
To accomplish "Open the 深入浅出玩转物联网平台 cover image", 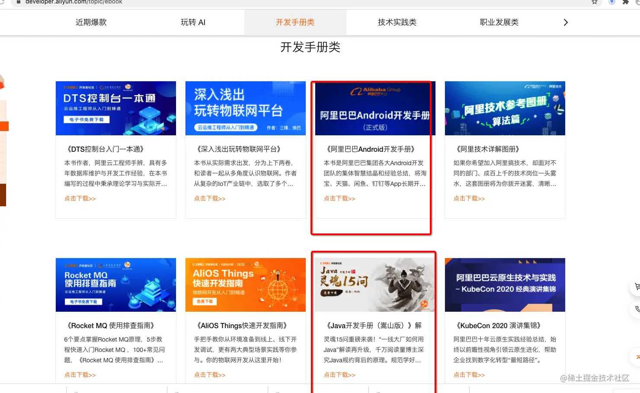I will pos(246,108).
